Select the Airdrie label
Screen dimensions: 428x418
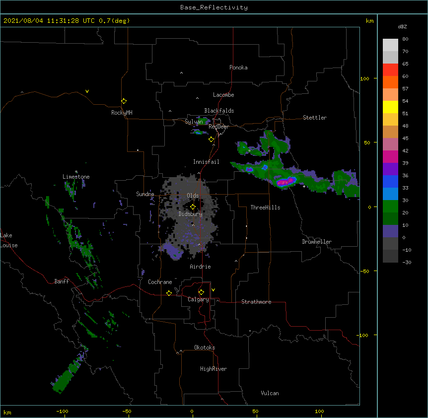[x=200, y=267]
